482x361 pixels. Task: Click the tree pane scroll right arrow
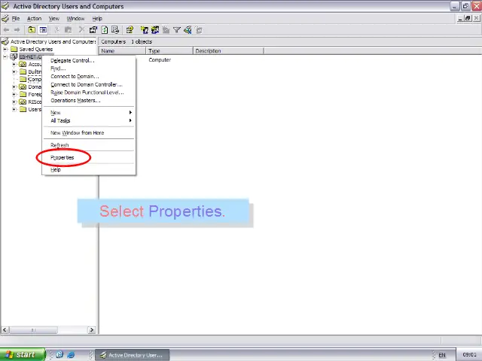tap(91, 330)
